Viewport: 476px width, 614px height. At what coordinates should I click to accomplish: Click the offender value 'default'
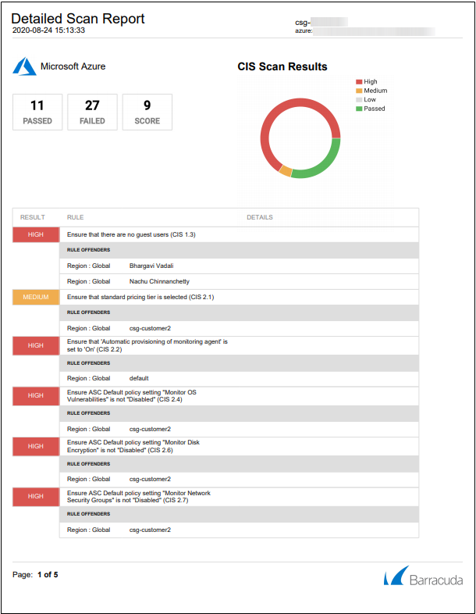pos(139,378)
